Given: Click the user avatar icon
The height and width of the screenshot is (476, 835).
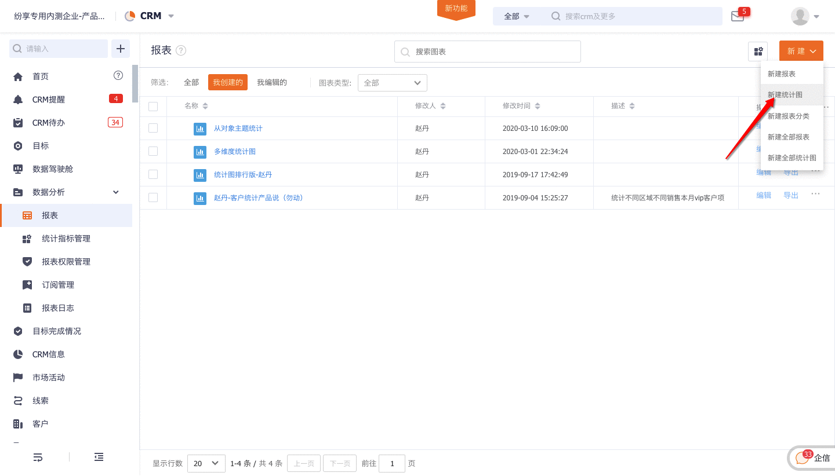Looking at the screenshot, I should 800,16.
